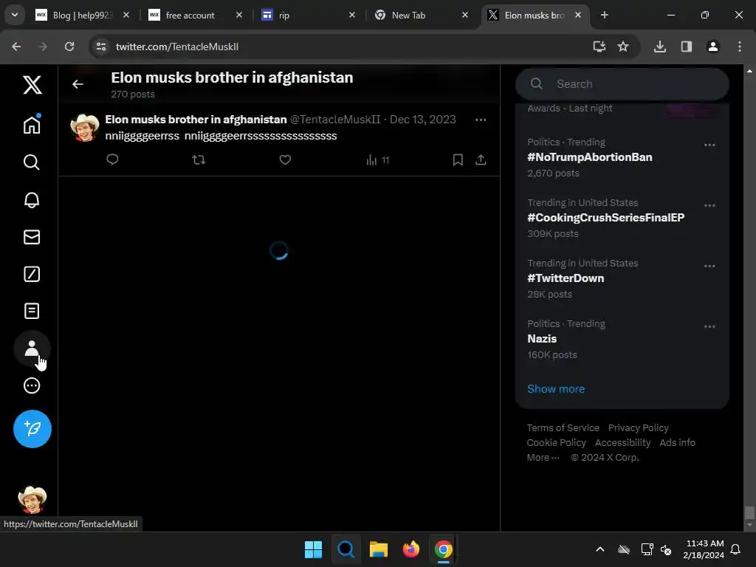
Task: Open Chrome downloads icon
Action: pyautogui.click(x=659, y=47)
